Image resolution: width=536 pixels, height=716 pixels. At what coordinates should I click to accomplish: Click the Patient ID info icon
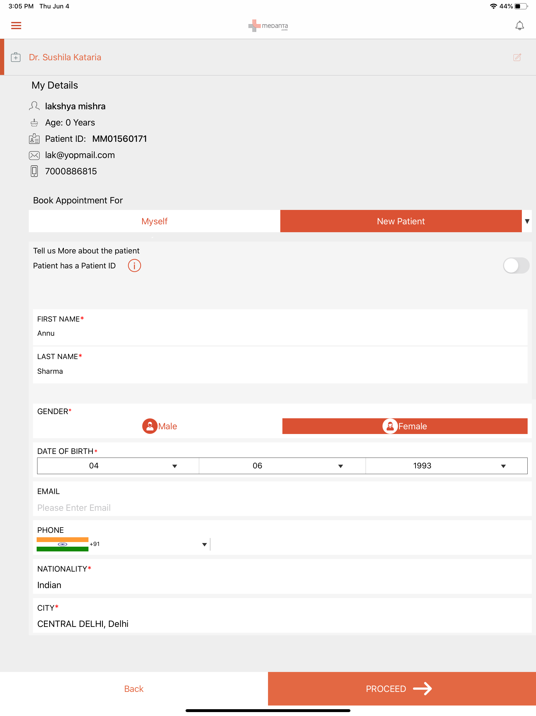pos(135,266)
